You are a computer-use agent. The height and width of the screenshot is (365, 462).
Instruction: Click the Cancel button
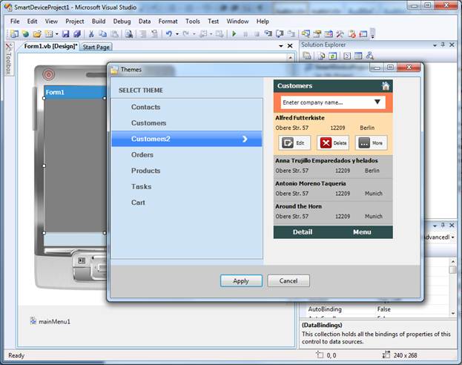[x=288, y=280]
